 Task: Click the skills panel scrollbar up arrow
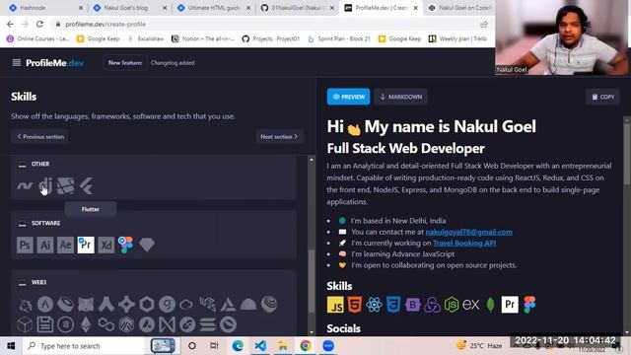click(312, 160)
